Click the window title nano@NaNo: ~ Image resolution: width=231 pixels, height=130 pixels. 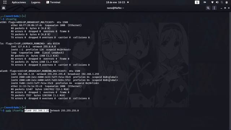(115, 8)
